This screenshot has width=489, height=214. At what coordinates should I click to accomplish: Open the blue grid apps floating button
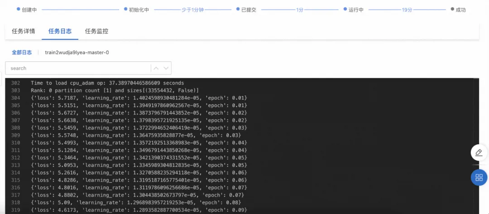tap(479, 178)
